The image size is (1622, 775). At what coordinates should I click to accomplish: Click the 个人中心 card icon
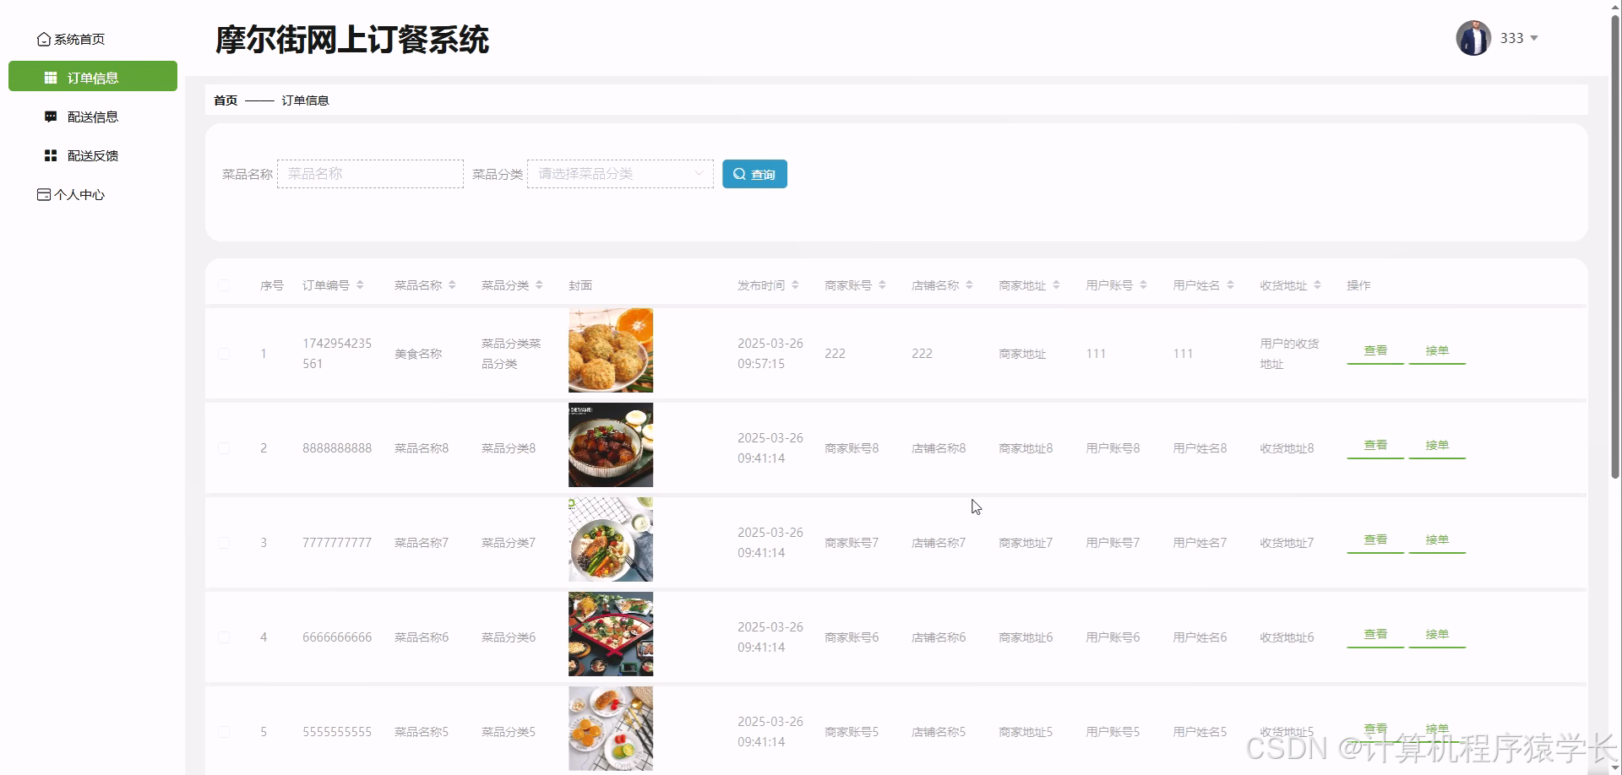[43, 194]
